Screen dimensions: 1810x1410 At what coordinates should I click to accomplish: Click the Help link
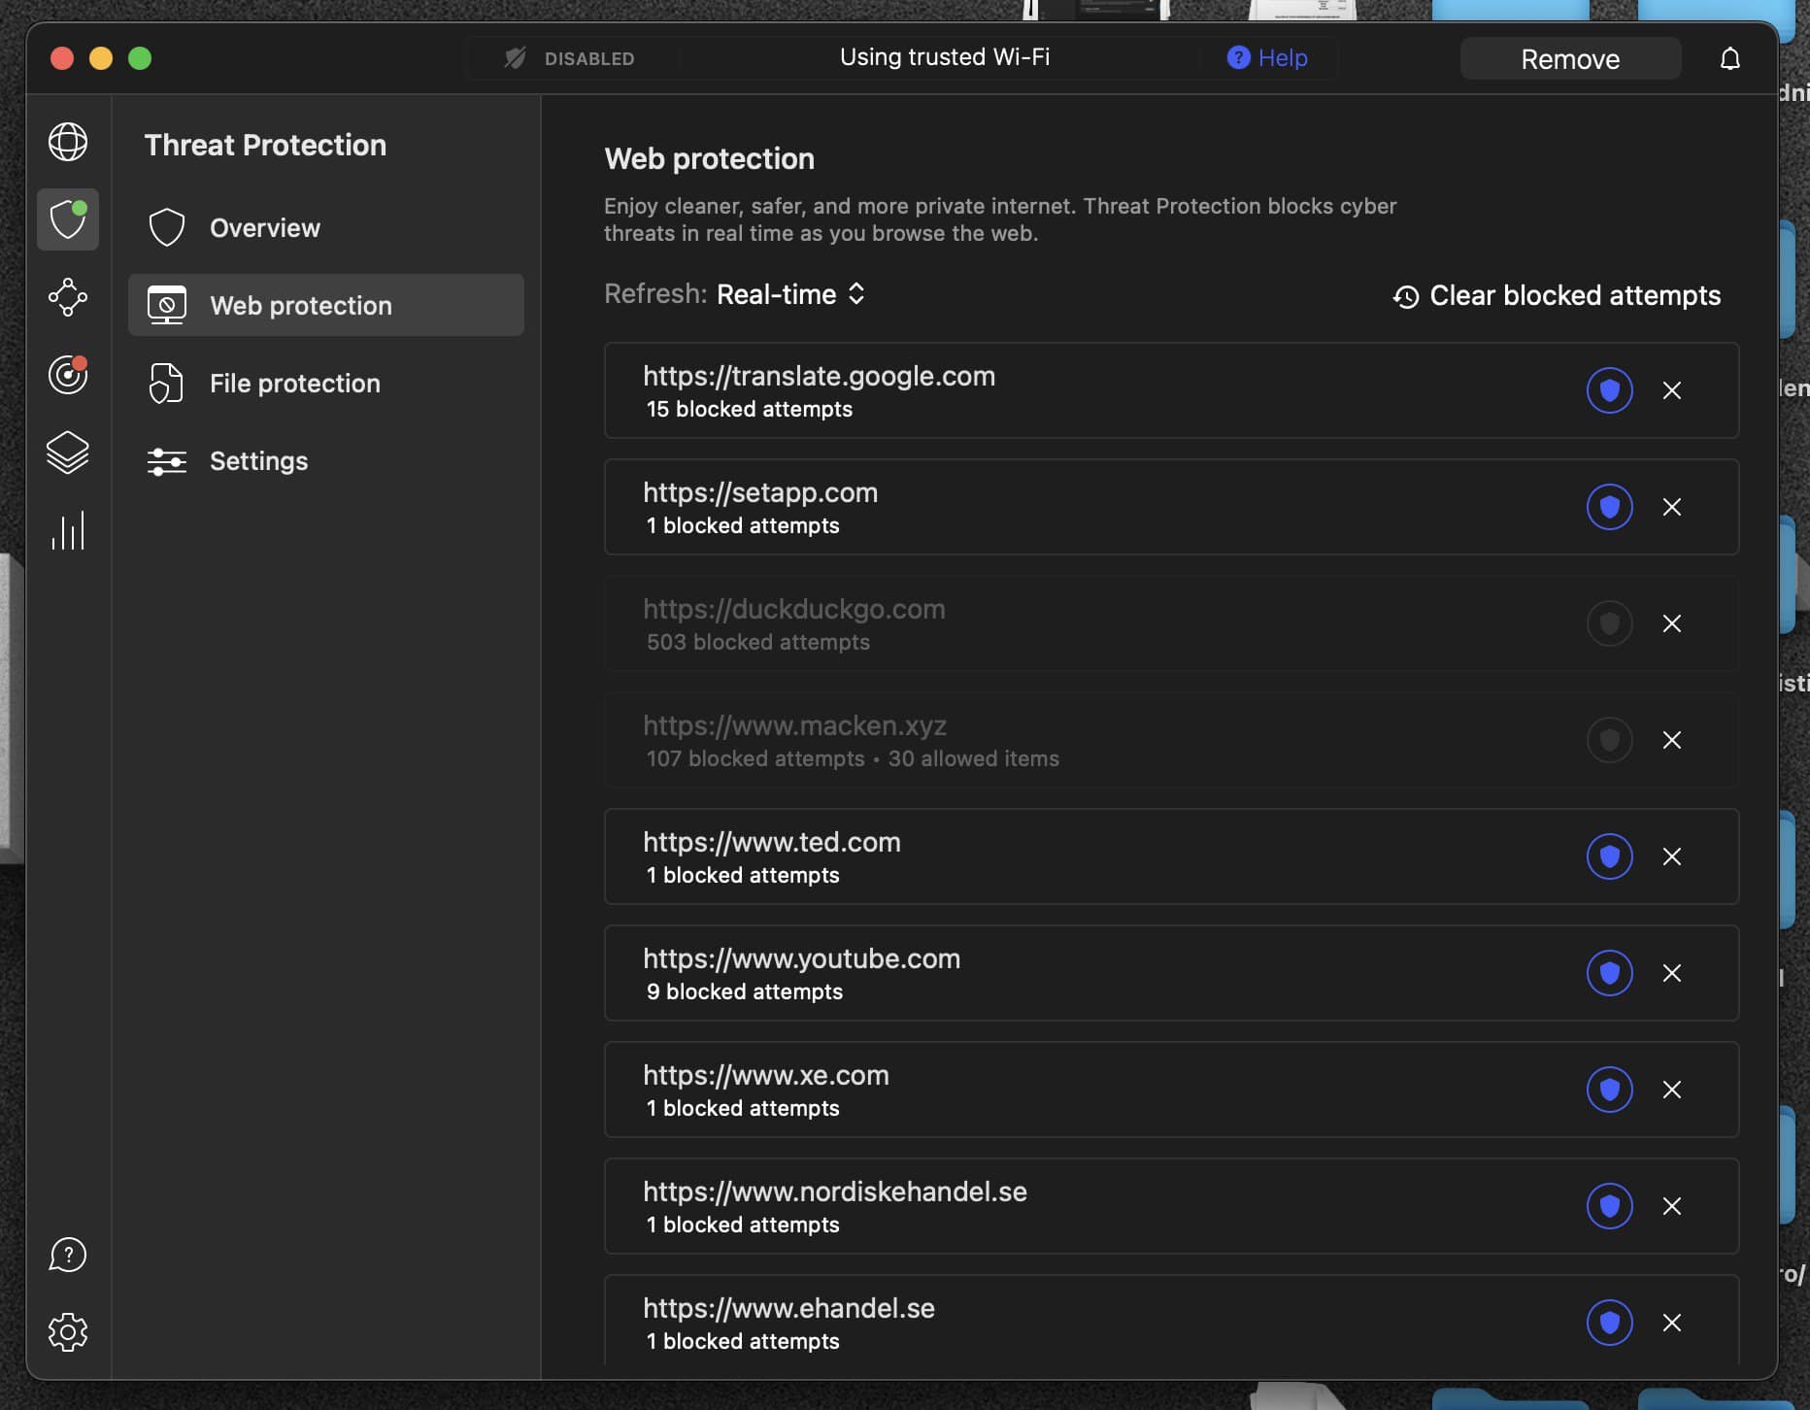coord(1267,58)
